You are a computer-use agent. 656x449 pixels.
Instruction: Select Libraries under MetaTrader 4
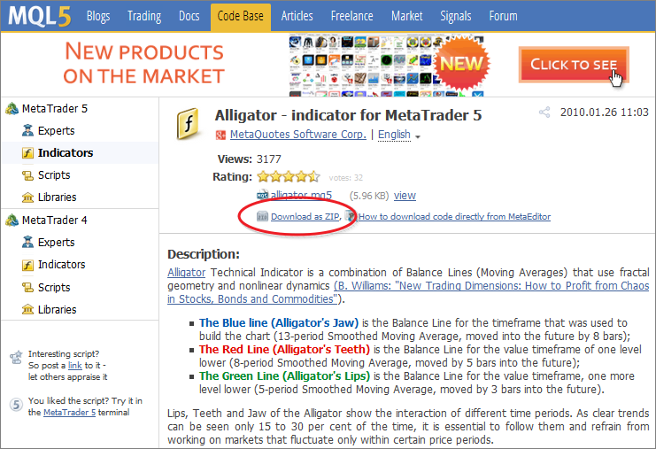(57, 310)
